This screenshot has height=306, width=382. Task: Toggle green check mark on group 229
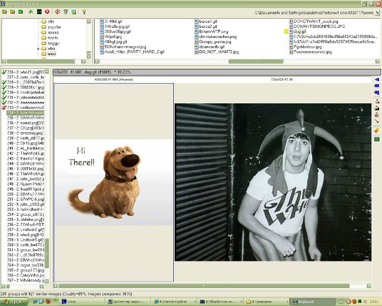point(4,87)
